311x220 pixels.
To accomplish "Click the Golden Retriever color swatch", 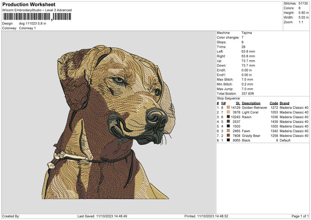I will click(x=228, y=107).
